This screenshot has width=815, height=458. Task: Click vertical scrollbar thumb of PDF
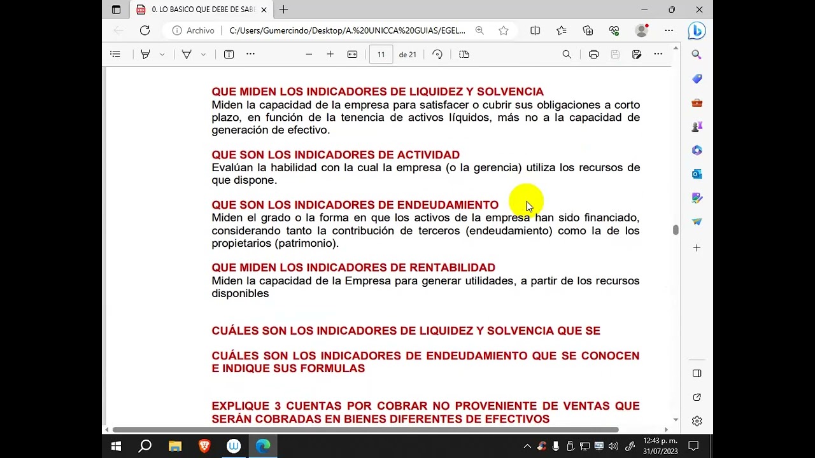pos(676,230)
